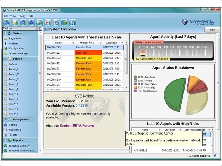The height and width of the screenshot is (166, 222).
Task: Open Threats under Management
Action: coord(13,135)
